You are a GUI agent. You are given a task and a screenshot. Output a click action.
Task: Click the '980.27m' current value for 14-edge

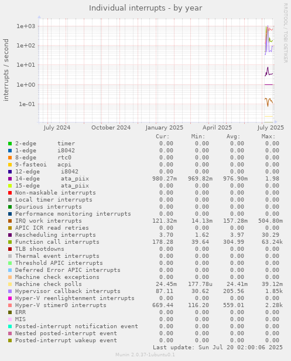(165, 179)
